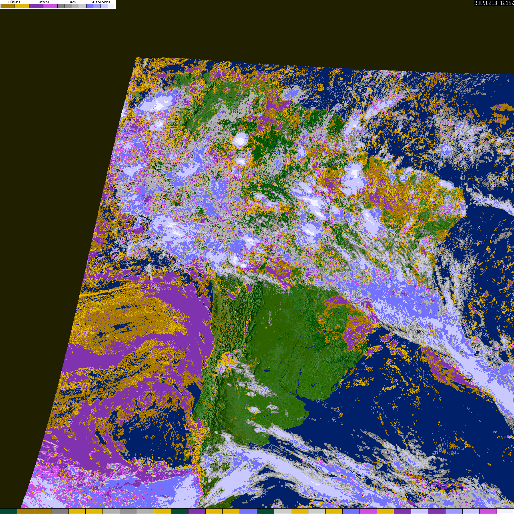Viewport: 514px width, 514px height.
Task: Select the Multicamadas legend label
Action: pyautogui.click(x=101, y=2)
